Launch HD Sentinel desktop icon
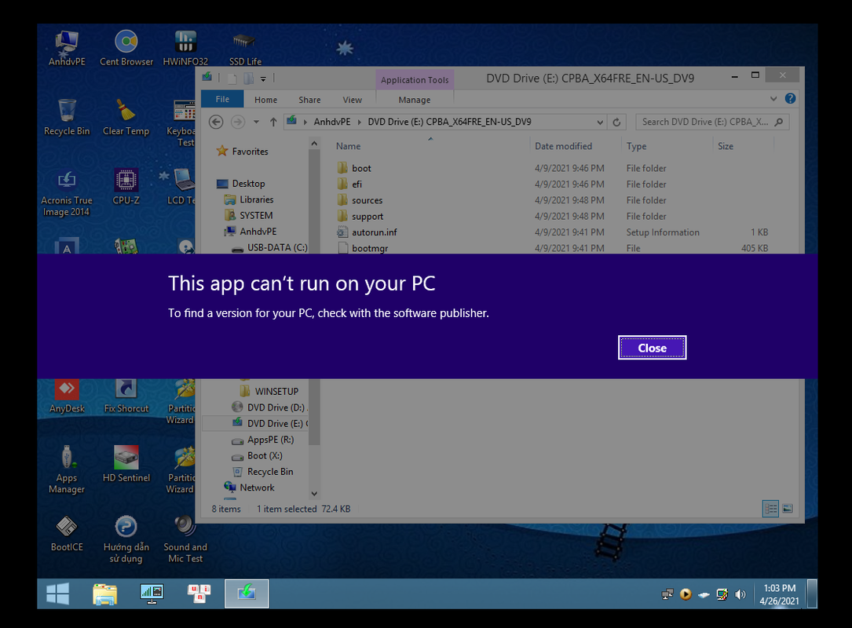The width and height of the screenshot is (852, 628). click(126, 464)
